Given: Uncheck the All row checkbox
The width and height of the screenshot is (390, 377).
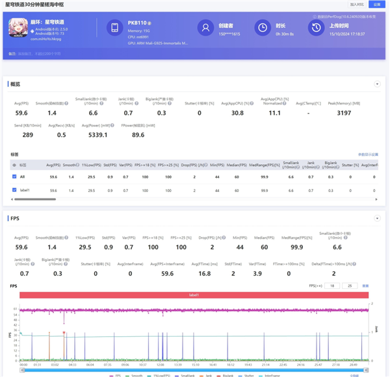Looking at the screenshot, I should point(14,176).
